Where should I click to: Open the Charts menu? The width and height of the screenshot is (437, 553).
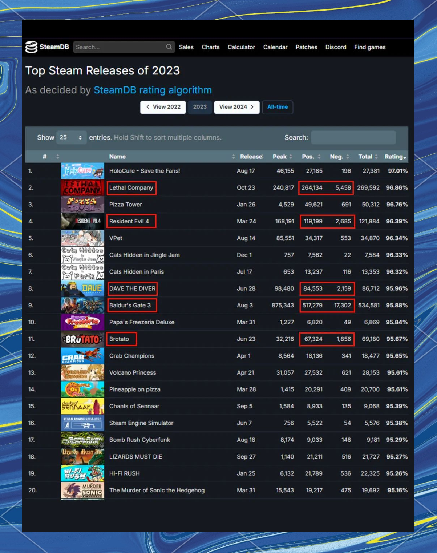click(211, 47)
